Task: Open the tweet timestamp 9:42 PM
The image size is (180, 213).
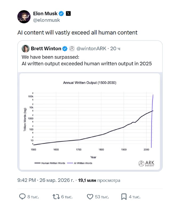Action: [26, 180]
